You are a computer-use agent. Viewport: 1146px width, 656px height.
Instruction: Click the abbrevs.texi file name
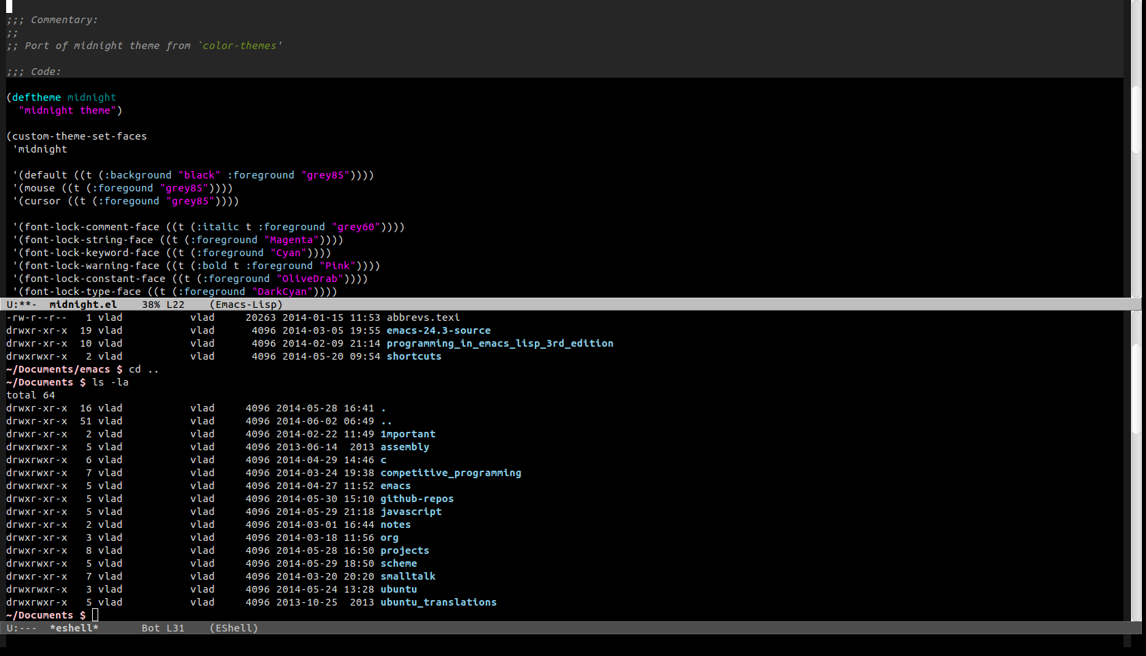(x=424, y=317)
